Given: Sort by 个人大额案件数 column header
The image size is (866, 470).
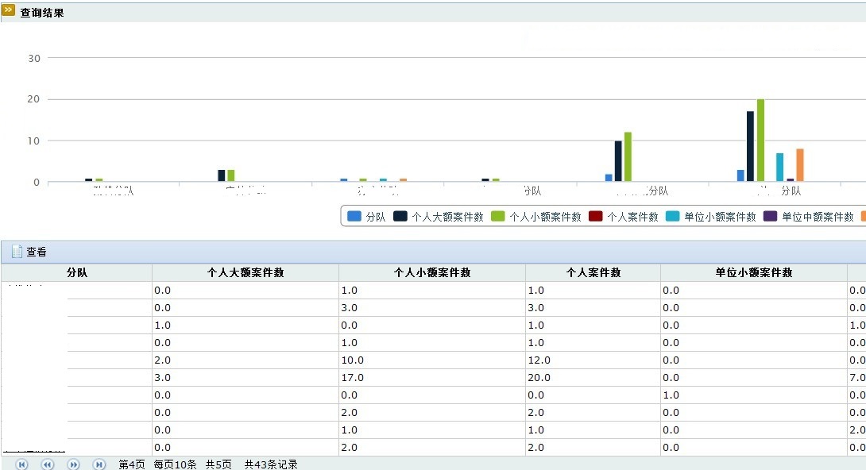Looking at the screenshot, I should pyautogui.click(x=245, y=272).
